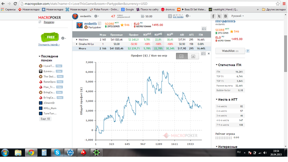Open the header info icon by tariff
Viewport: 288px width, 162px height.
click(x=187, y=16)
